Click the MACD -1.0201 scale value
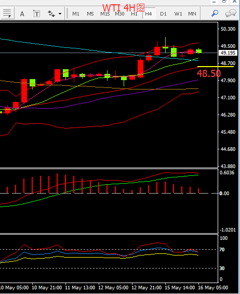Viewport: 240px width, 294px height. pos(228,229)
